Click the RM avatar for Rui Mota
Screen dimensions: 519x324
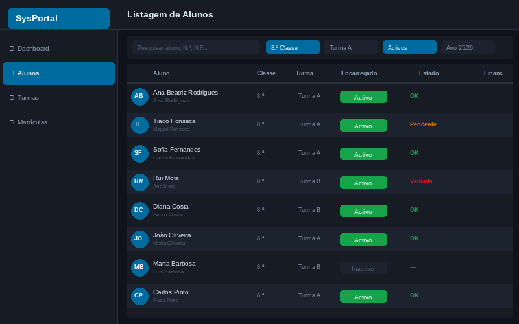pos(139,182)
